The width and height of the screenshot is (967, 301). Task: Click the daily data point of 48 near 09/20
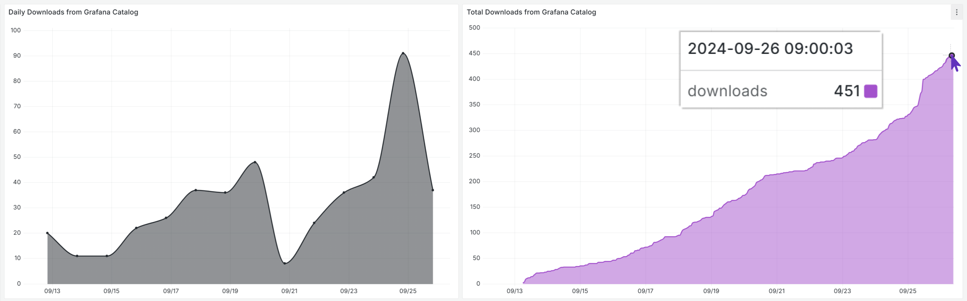point(255,162)
